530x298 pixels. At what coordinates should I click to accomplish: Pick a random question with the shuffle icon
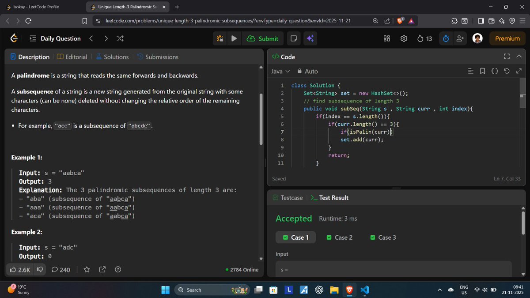pyautogui.click(x=120, y=38)
